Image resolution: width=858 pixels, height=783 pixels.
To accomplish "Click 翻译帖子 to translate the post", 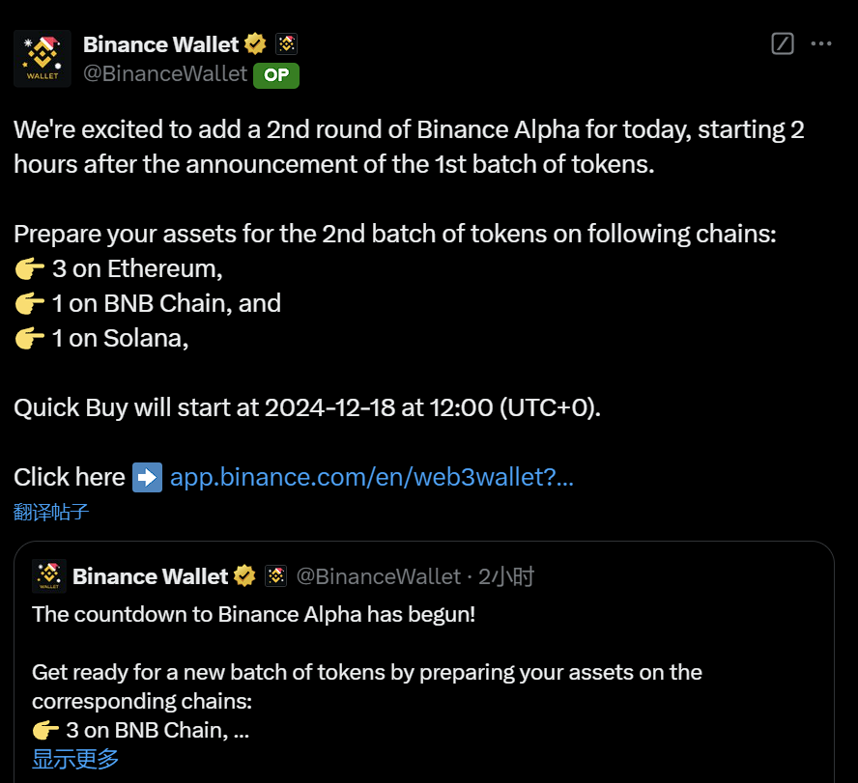I will pyautogui.click(x=52, y=512).
